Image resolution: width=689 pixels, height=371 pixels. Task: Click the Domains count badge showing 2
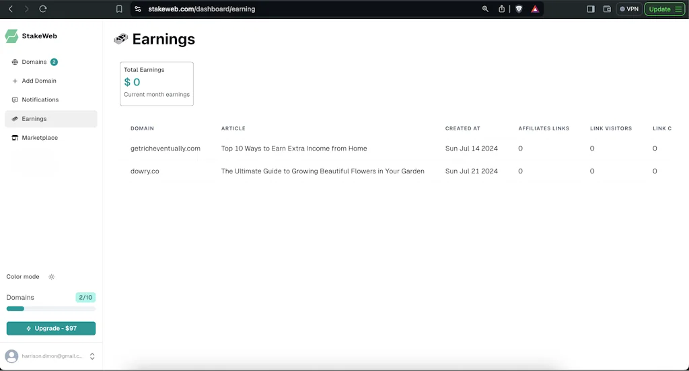click(54, 62)
